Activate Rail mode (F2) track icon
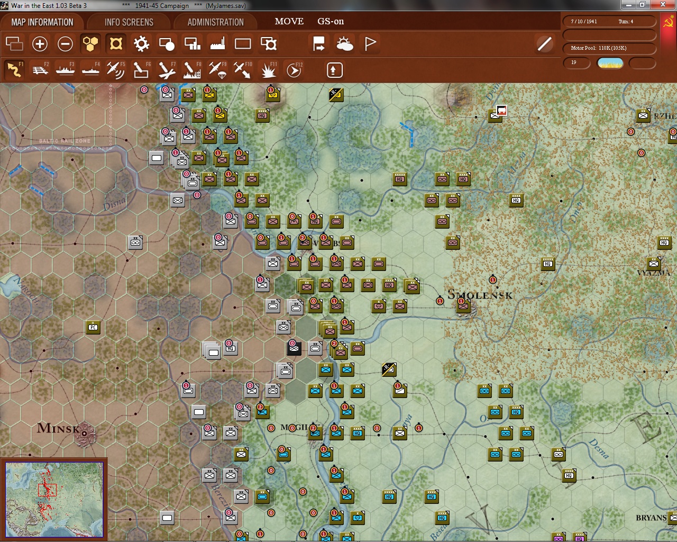The width and height of the screenshot is (677, 542). pyautogui.click(x=40, y=70)
